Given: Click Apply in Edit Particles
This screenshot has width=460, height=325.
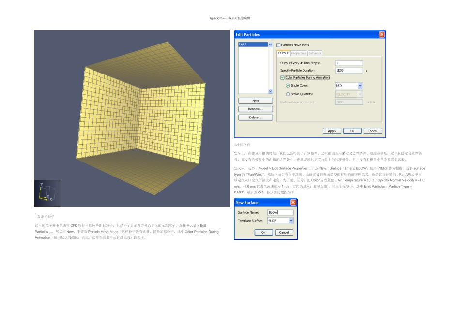Looking at the screenshot, I should point(332,131).
